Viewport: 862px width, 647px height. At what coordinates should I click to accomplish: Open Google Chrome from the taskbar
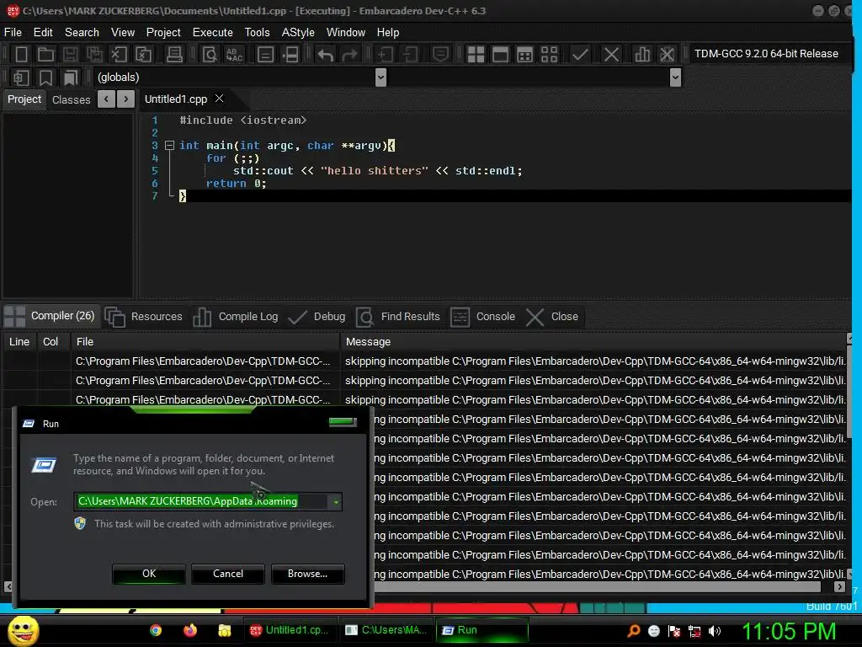[156, 630]
